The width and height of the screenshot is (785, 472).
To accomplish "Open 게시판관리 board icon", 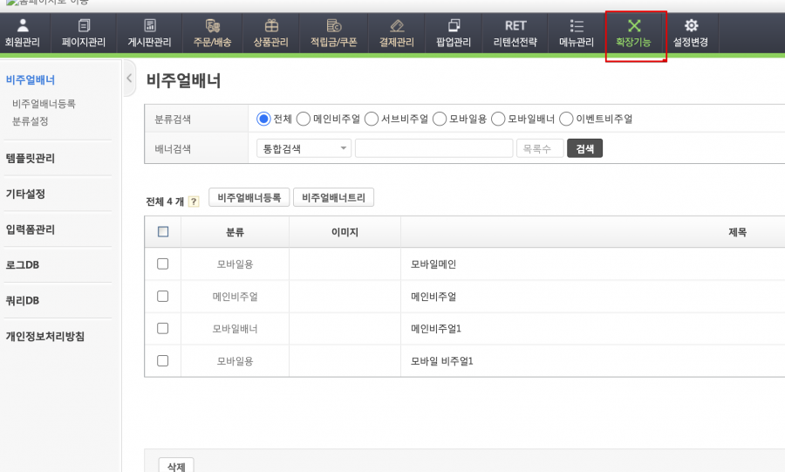I will [150, 25].
